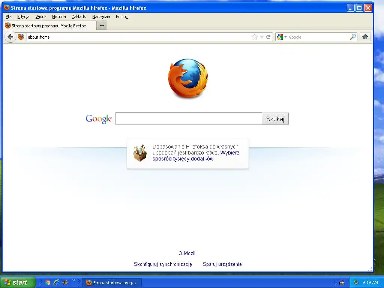The image size is (384, 288).
Task: Open the Sparuj urządzenie link
Action: [x=222, y=264]
